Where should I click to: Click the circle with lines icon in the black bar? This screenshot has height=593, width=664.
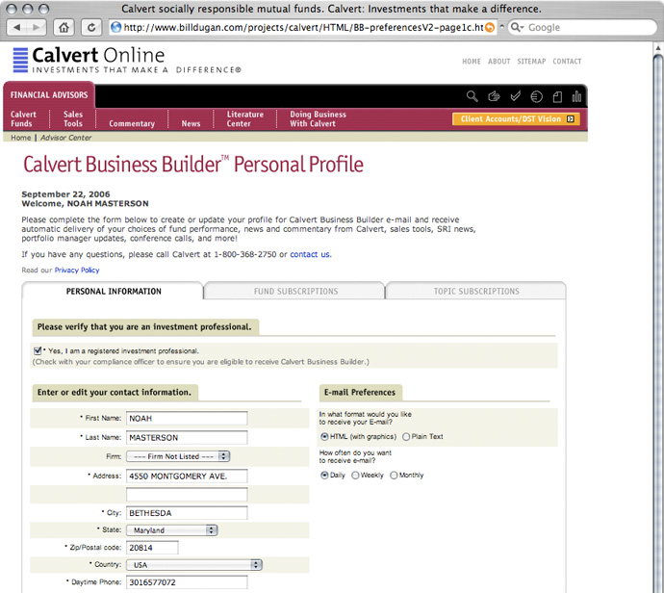point(537,97)
